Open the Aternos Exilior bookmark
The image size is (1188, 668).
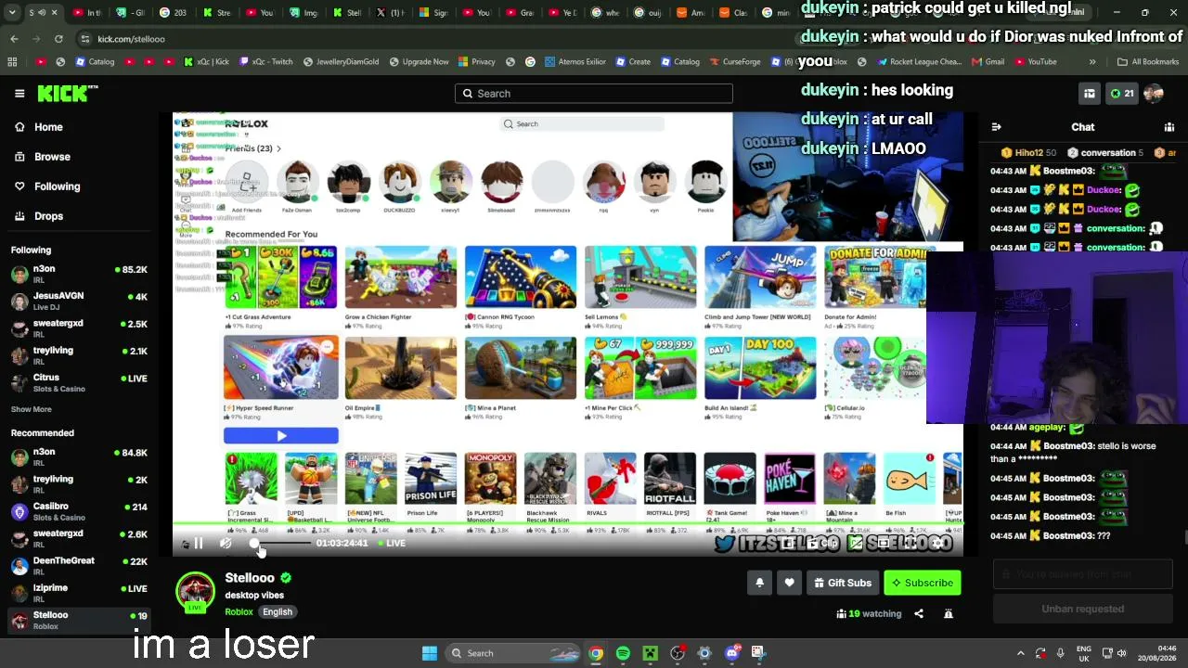tap(575, 62)
